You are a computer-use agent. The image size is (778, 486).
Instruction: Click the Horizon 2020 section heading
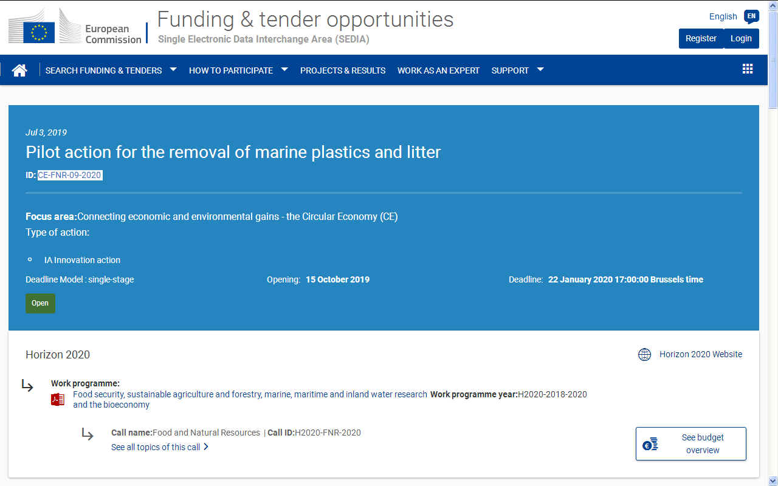point(58,355)
